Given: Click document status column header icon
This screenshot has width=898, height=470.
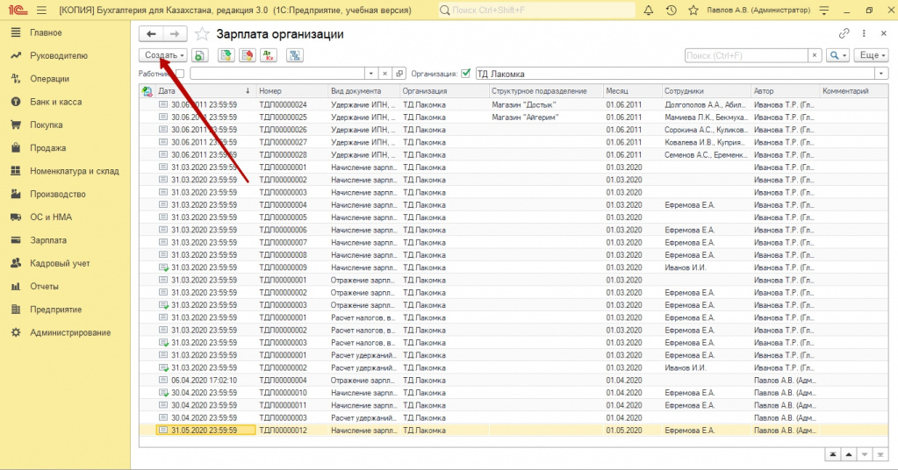Looking at the screenshot, I should (x=147, y=91).
